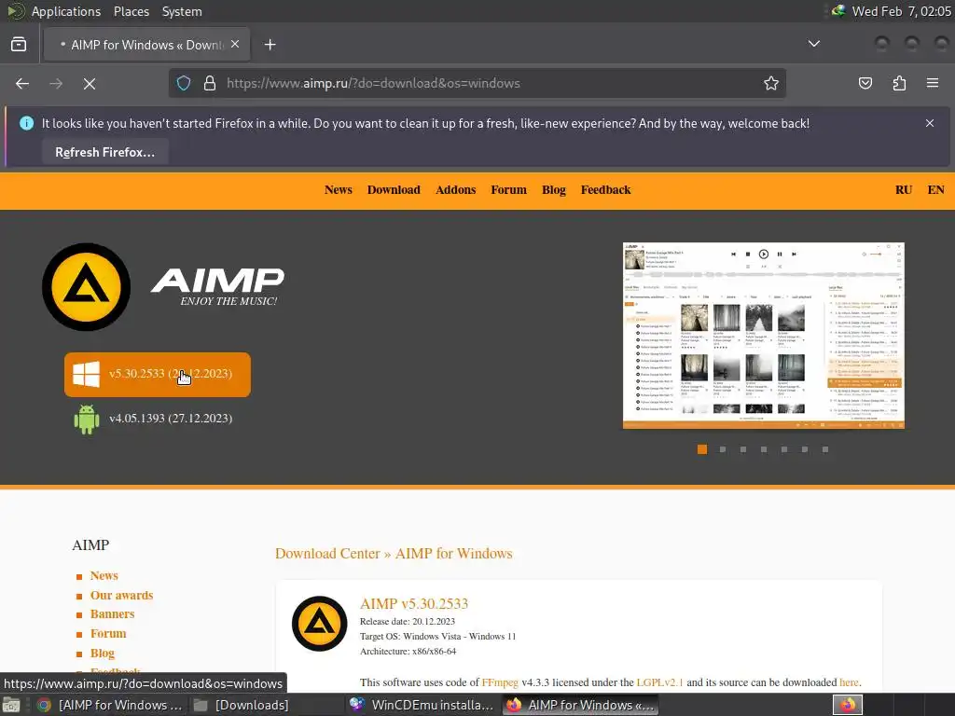Select the second slideshow dot
The image size is (955, 716).
(x=723, y=449)
